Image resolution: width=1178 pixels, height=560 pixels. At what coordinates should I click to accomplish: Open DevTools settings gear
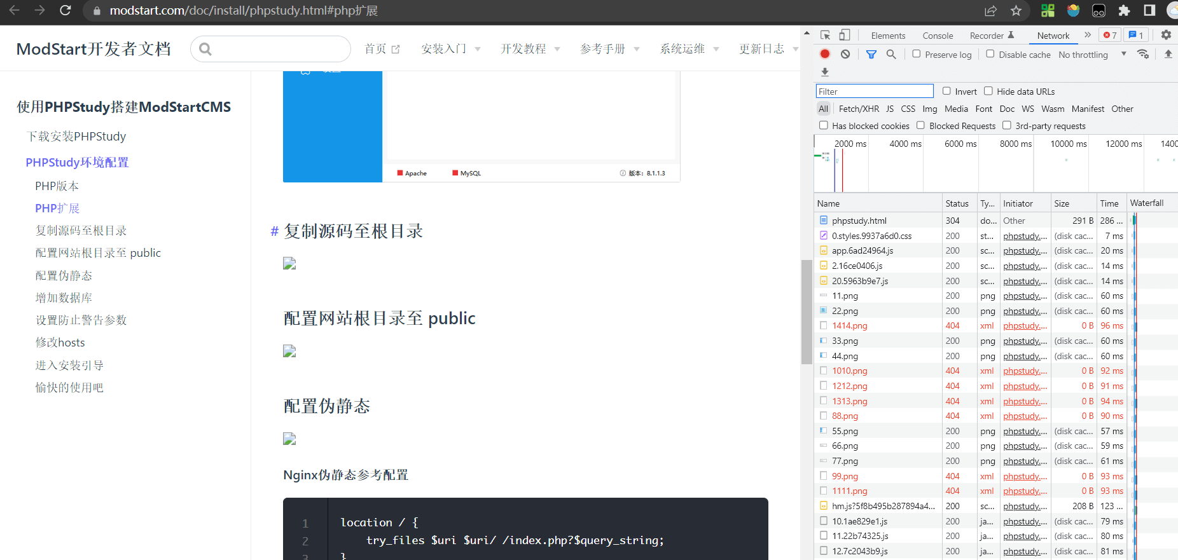pyautogui.click(x=1166, y=35)
